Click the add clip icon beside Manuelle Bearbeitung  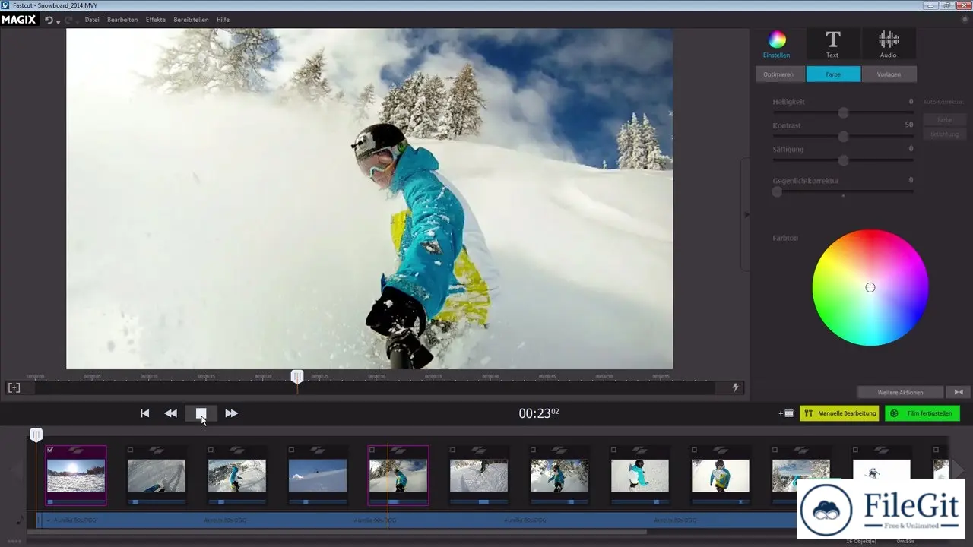pos(786,413)
